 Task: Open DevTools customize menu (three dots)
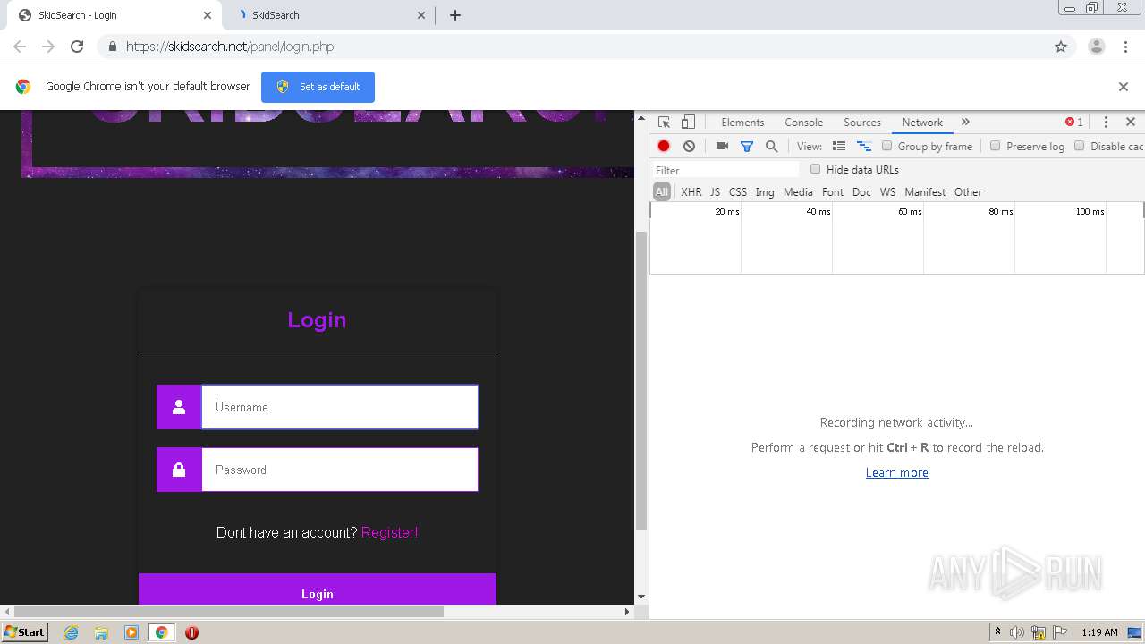[x=1106, y=123]
